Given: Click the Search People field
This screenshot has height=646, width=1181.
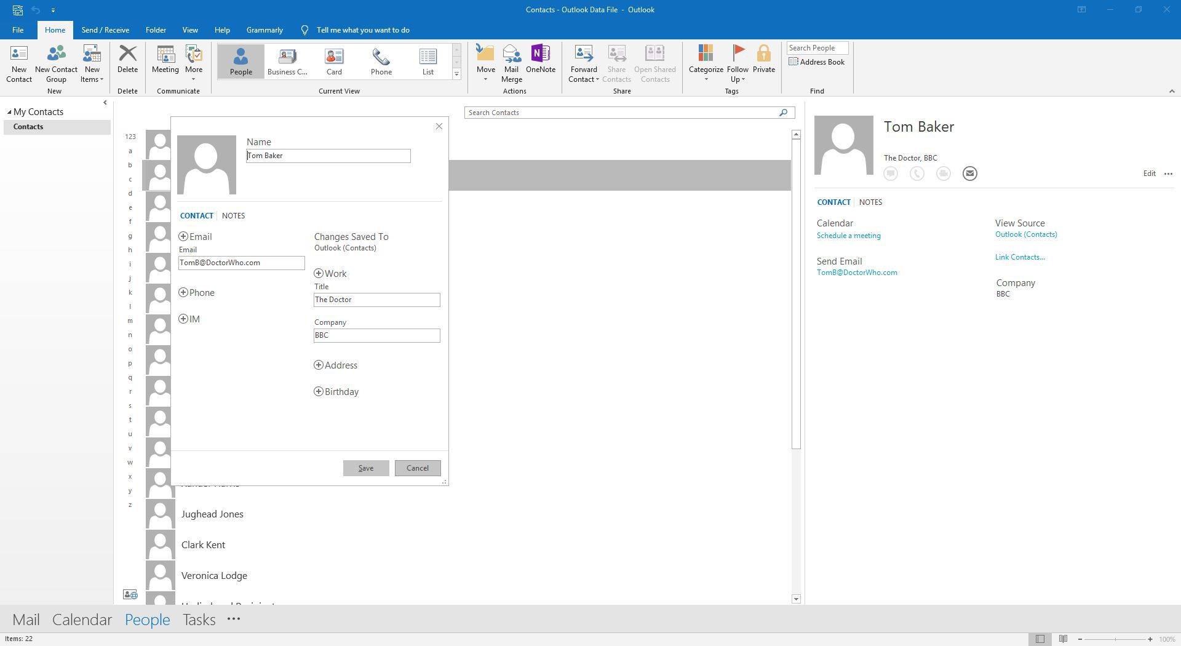Looking at the screenshot, I should point(817,48).
